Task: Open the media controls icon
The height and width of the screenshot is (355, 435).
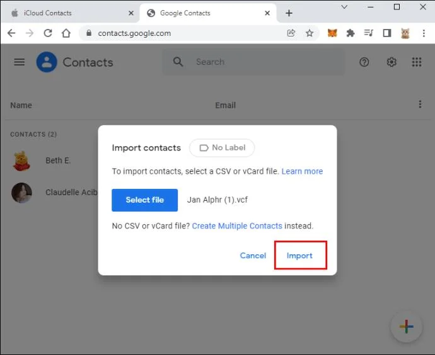Action: [x=368, y=33]
